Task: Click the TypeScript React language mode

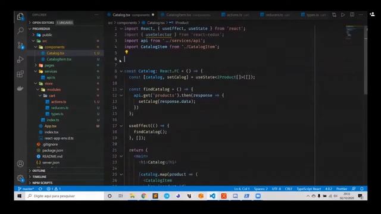Action: [308, 189]
